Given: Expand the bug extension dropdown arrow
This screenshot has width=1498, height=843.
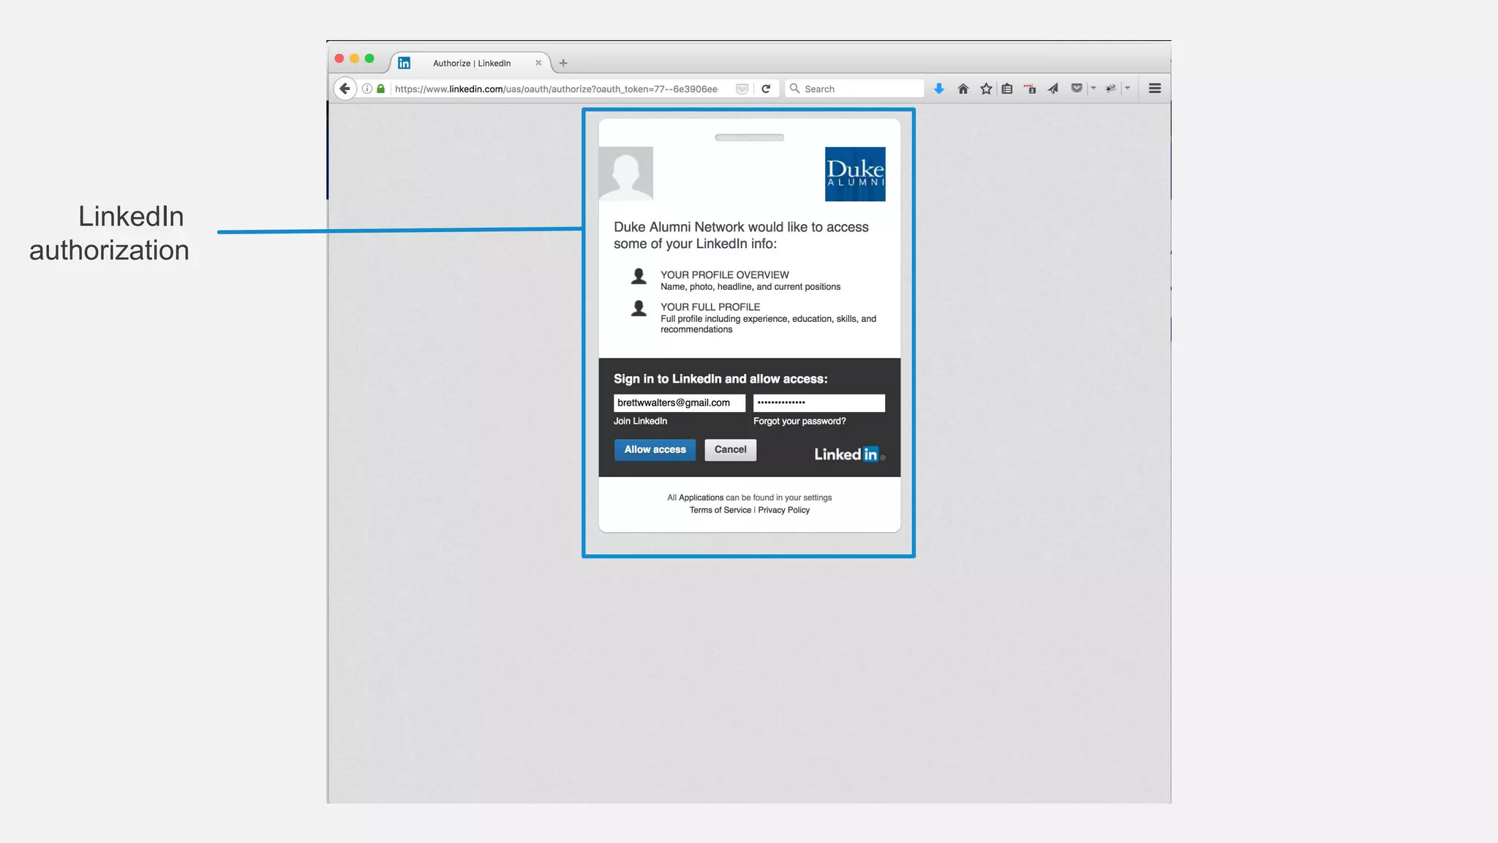Looking at the screenshot, I should tap(1127, 88).
